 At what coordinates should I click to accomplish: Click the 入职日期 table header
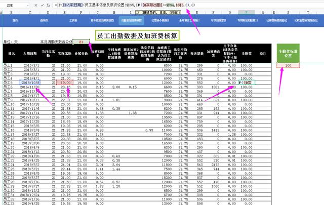point(30,54)
